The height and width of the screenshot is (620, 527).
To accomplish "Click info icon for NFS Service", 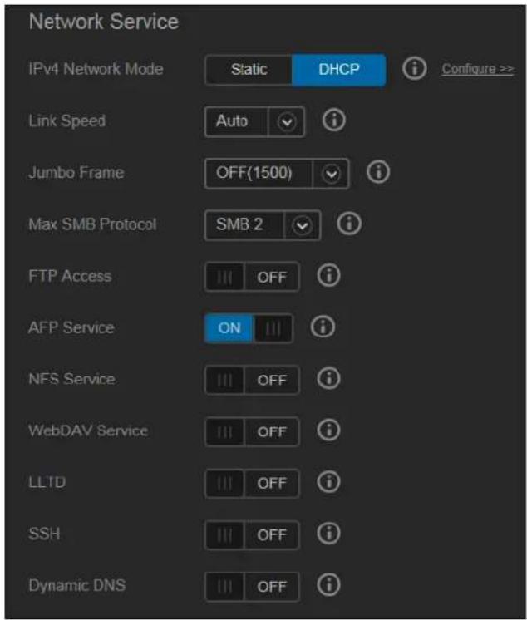I will click(328, 379).
